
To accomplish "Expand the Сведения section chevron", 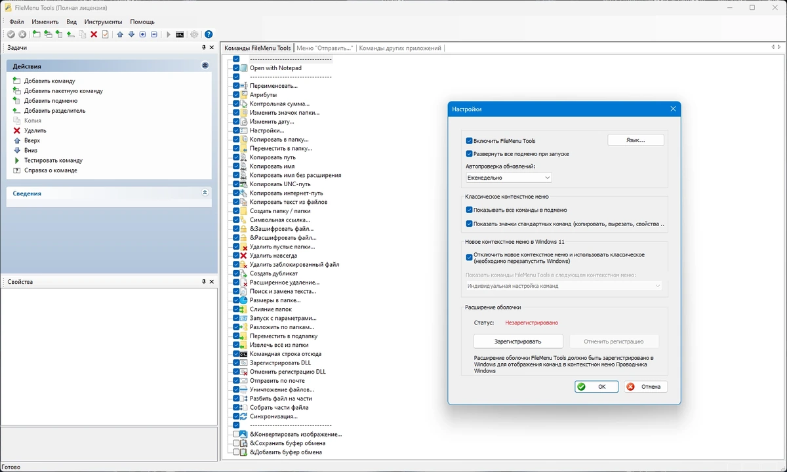I will pos(205,193).
